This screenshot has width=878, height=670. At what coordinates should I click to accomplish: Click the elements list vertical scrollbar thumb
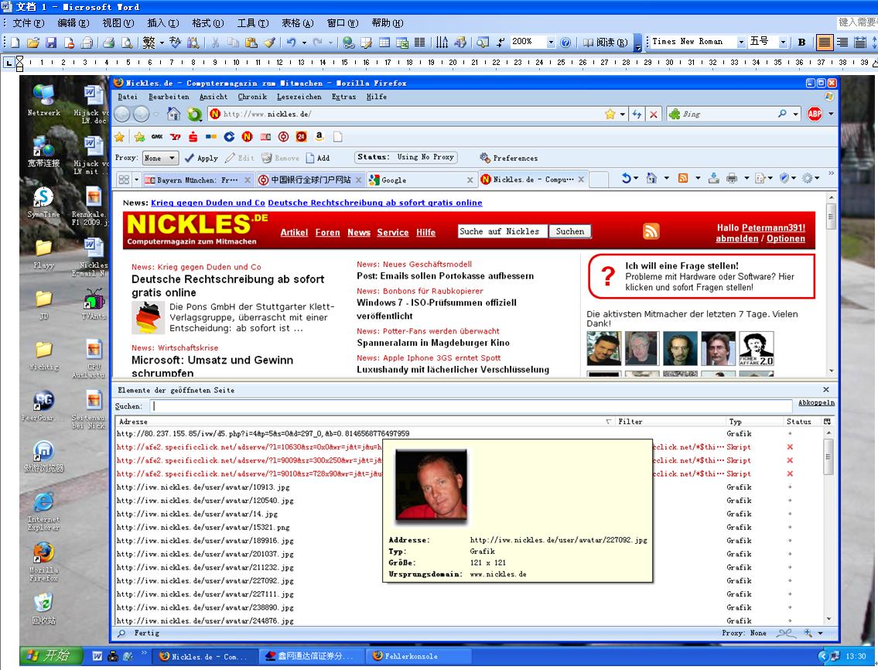pyautogui.click(x=828, y=456)
